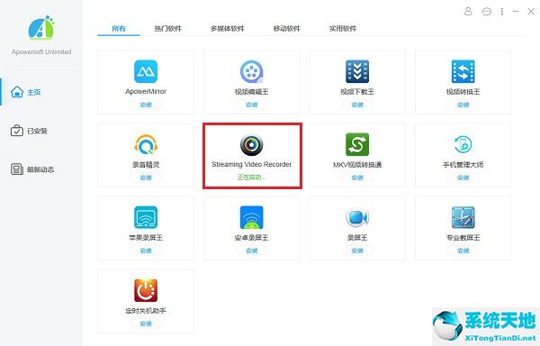Open the three-dot more menu
The height and width of the screenshot is (346, 540).
(502, 12)
